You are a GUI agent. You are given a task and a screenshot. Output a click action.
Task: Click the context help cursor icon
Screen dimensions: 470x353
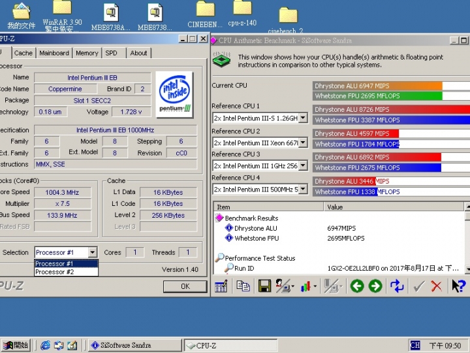pos(459,286)
